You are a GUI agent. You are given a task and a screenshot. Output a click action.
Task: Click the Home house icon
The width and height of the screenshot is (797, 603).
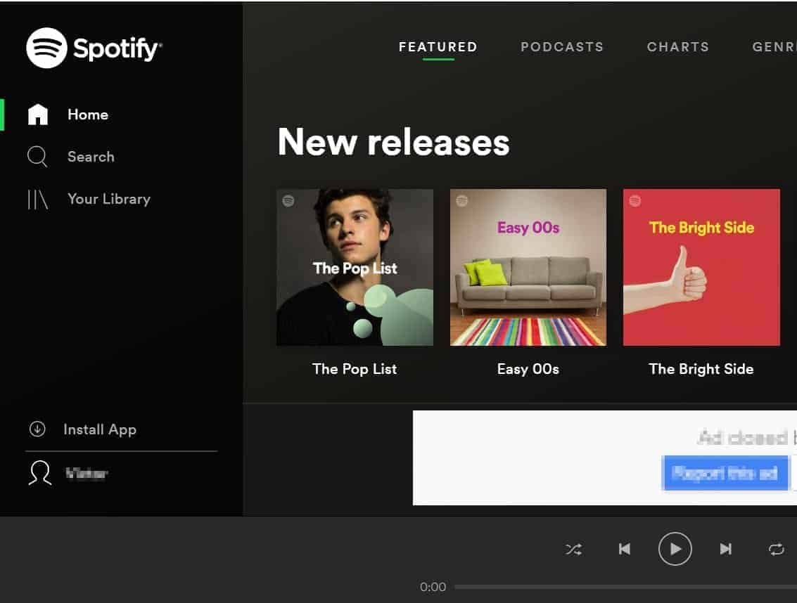tap(37, 115)
